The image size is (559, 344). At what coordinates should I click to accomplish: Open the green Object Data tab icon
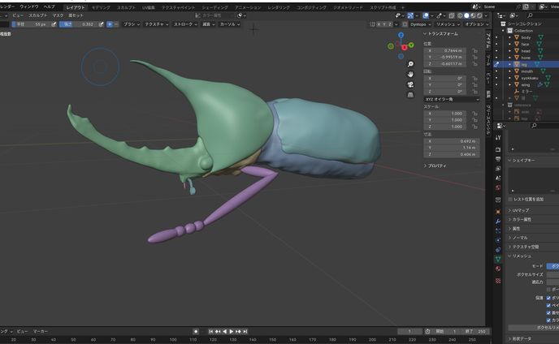coord(498,259)
